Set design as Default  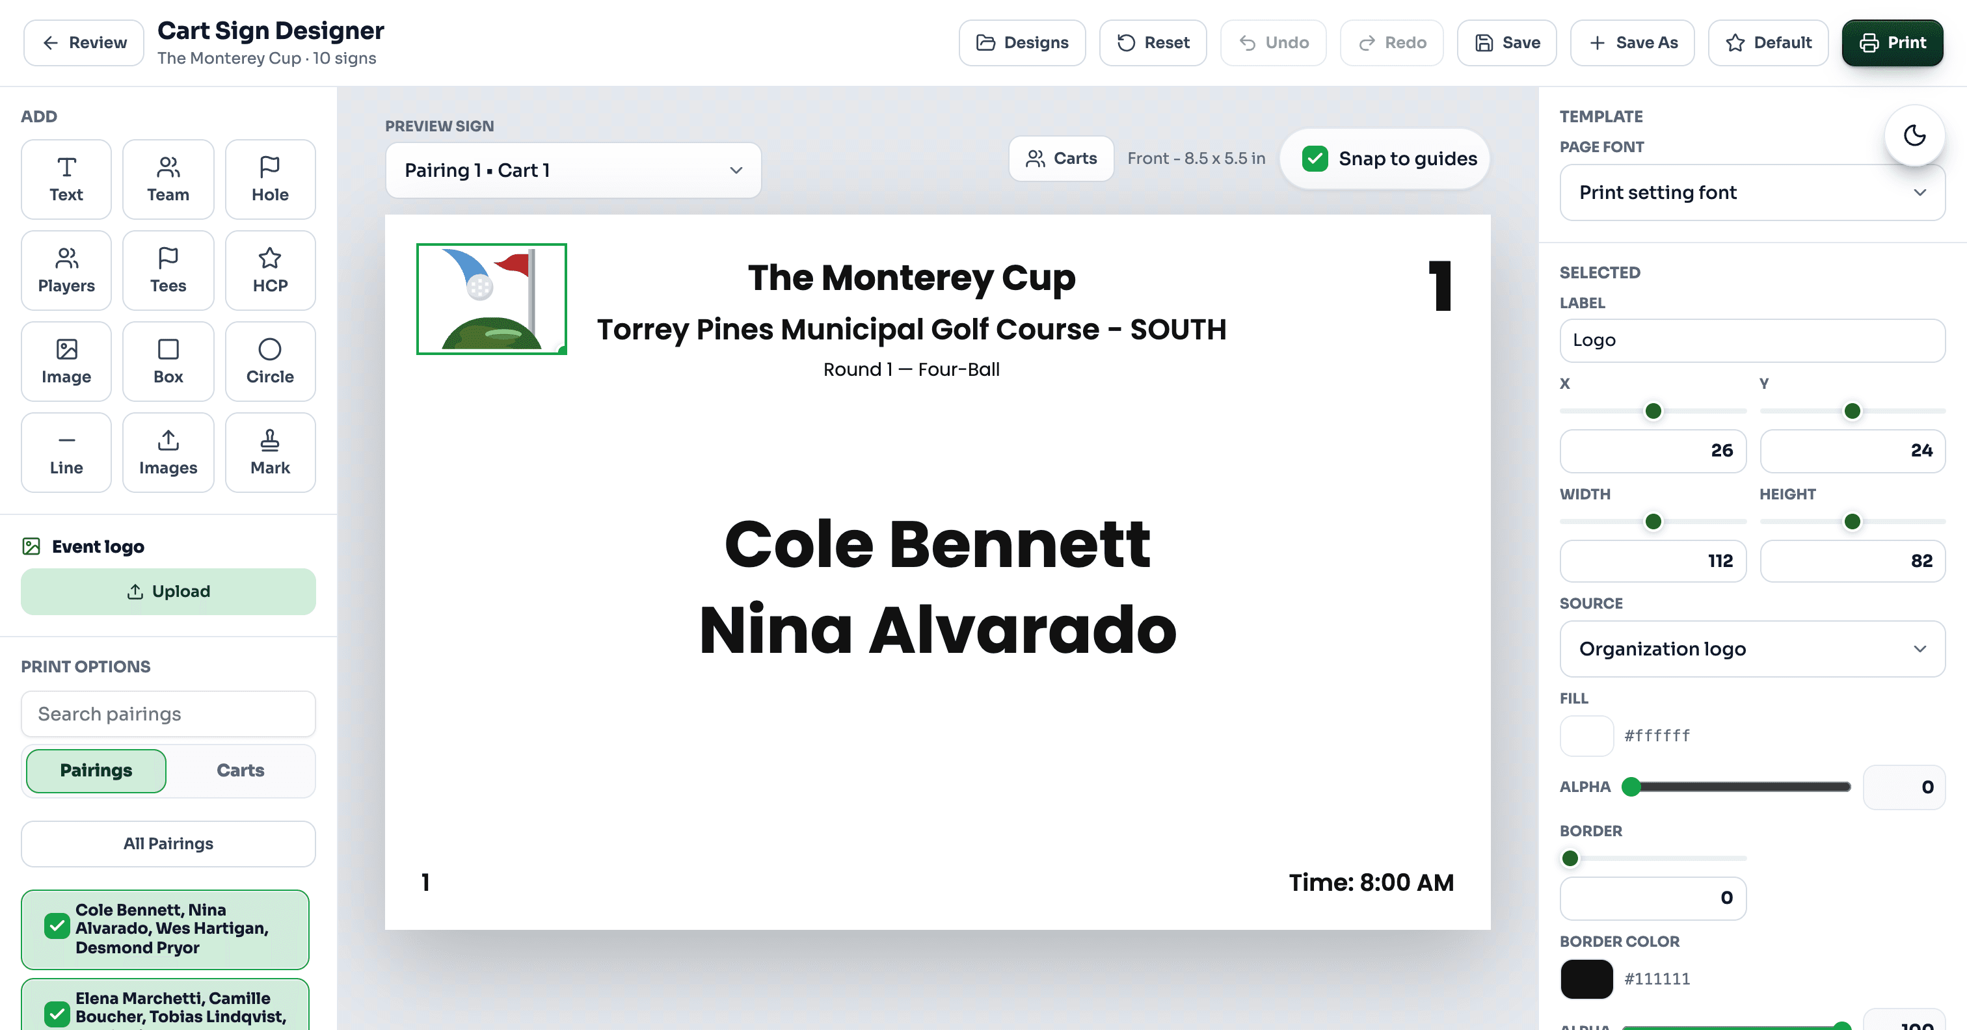pos(1768,43)
